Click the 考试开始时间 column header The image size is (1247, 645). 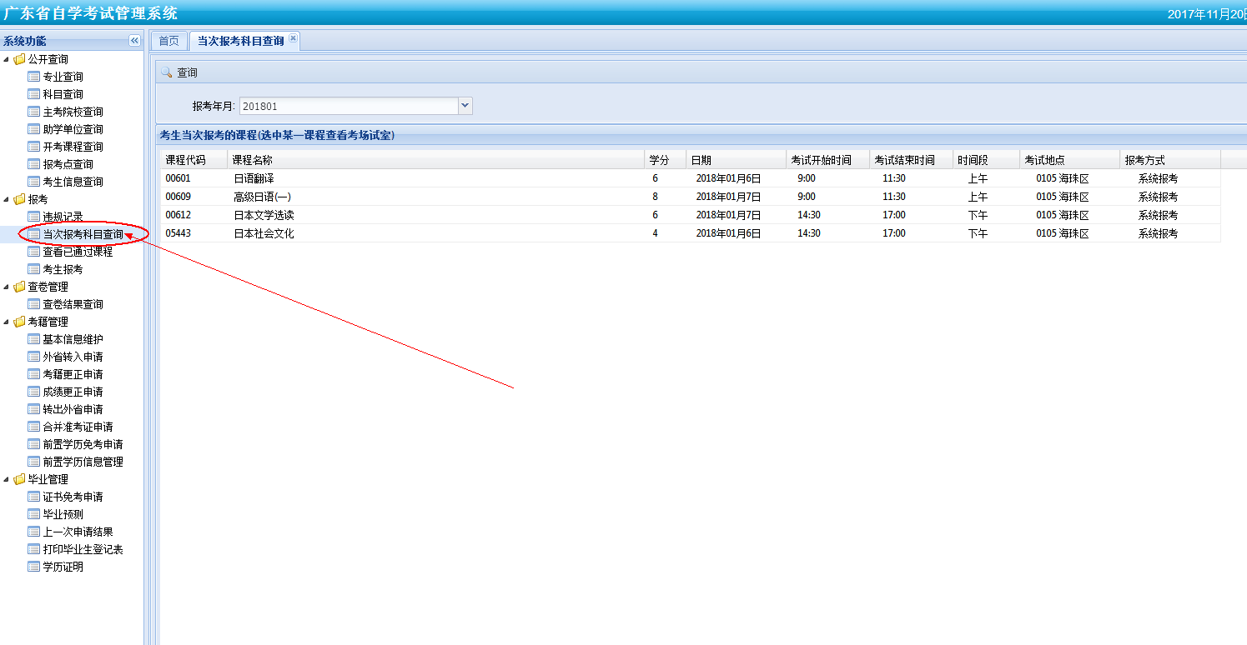click(821, 160)
